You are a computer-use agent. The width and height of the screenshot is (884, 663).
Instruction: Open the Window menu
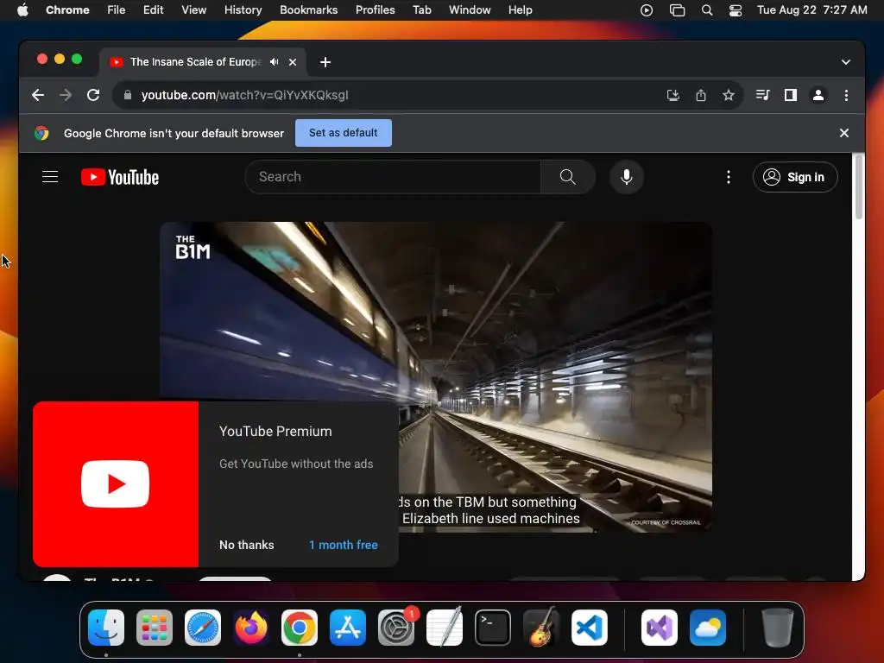click(470, 10)
